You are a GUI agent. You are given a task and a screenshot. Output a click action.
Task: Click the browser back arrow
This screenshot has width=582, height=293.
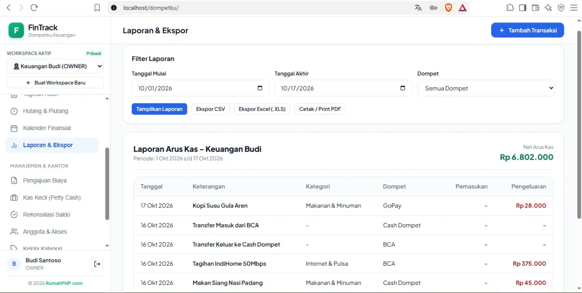pyautogui.click(x=9, y=8)
